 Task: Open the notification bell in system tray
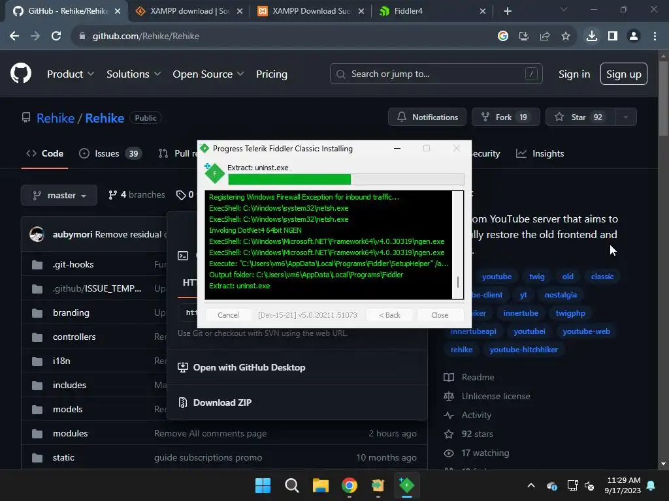point(651,485)
